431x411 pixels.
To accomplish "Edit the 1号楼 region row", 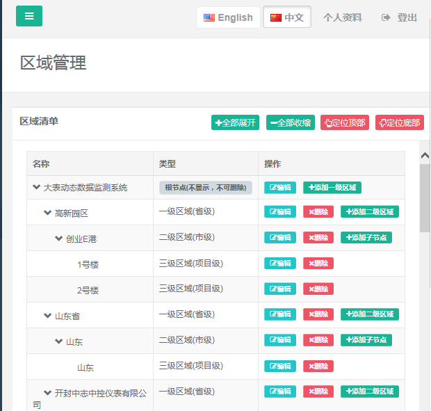I will click(280, 263).
